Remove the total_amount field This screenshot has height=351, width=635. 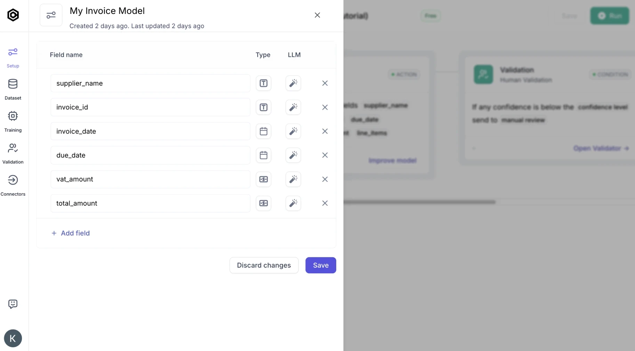(x=325, y=203)
